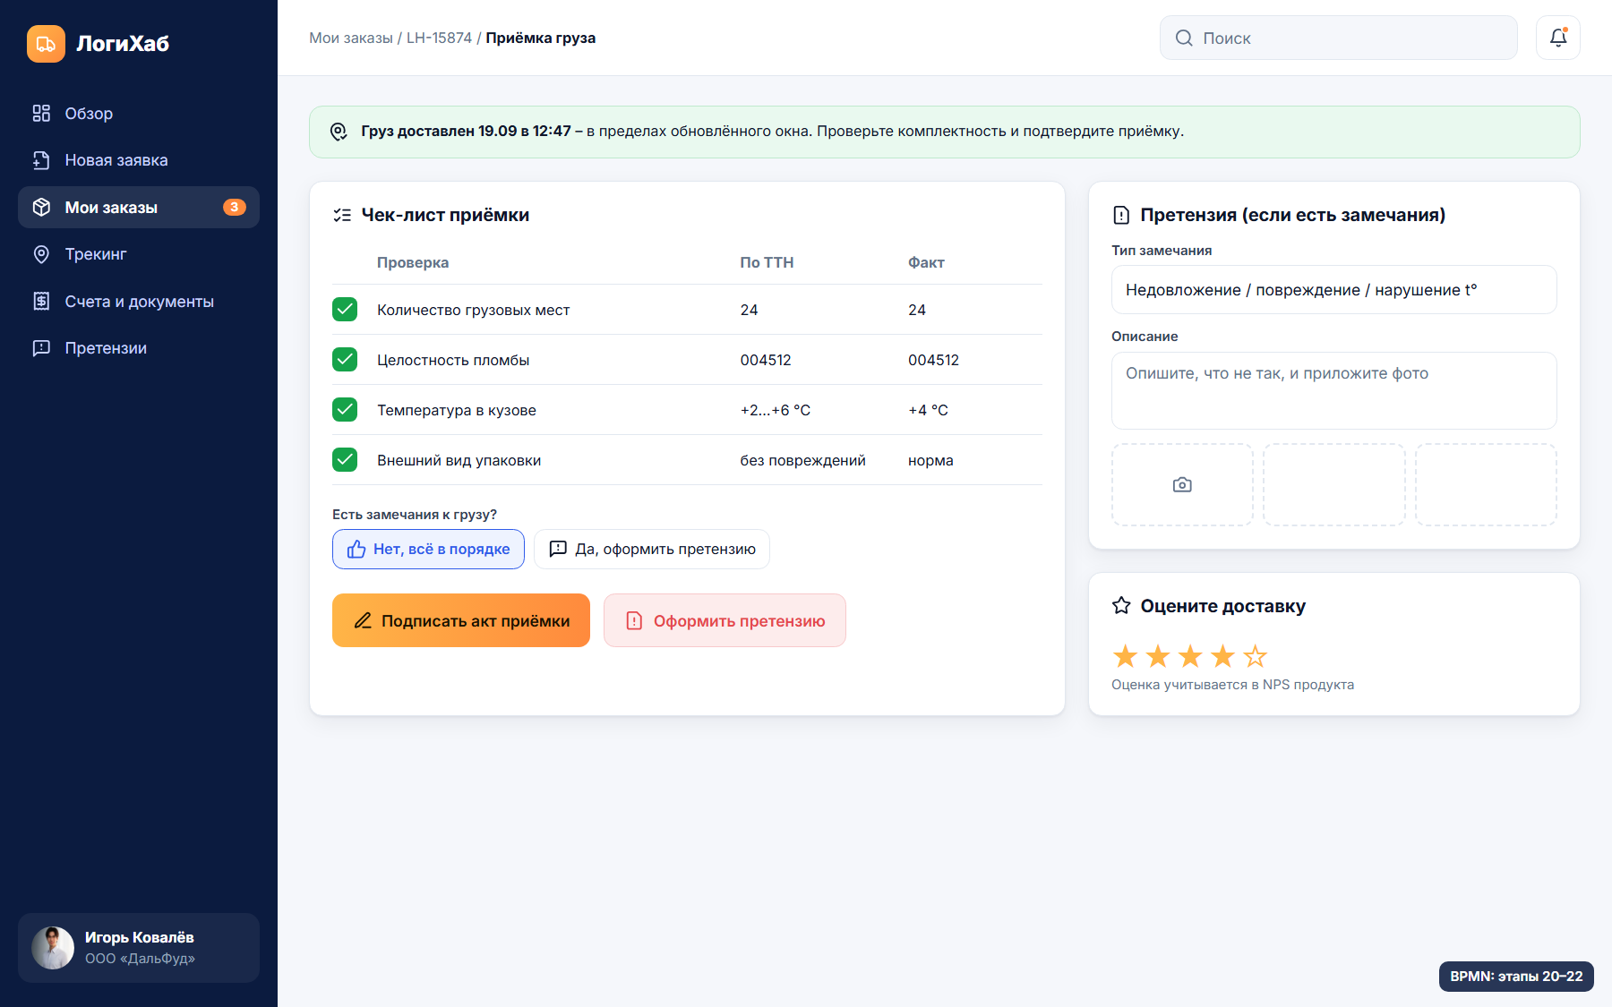Click the location pin icon in the delivery banner
Viewport: 1612px width, 1007px height.
pos(339,132)
